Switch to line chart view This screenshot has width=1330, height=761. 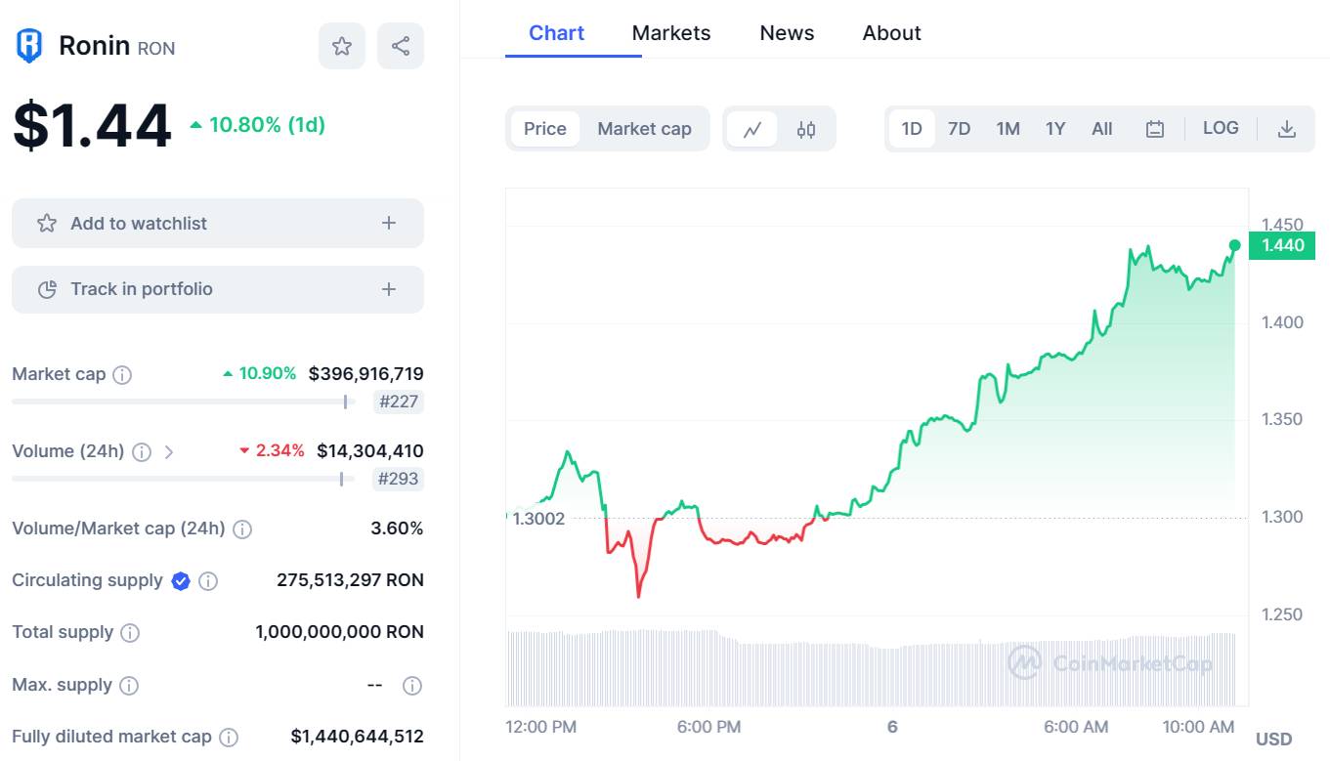coord(752,129)
